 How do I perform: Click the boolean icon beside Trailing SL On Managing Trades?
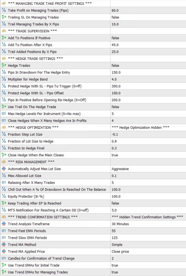(x=4, y=17)
